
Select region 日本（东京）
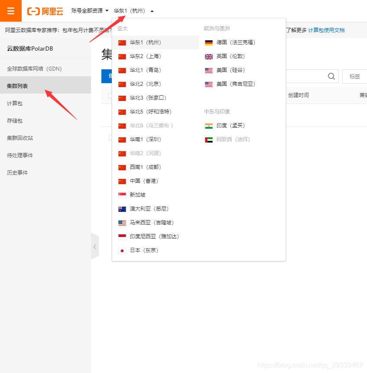point(156,250)
